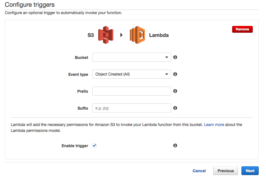The width and height of the screenshot is (266, 179).
Task: Click the Enable trigger info icon
Action: tap(175, 145)
